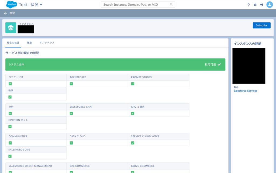Open the help question mark icon
276x173 pixels.
coord(248,5)
